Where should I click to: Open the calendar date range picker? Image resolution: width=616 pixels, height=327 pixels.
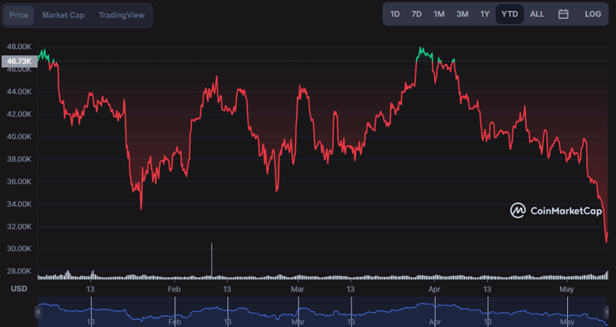tap(563, 14)
